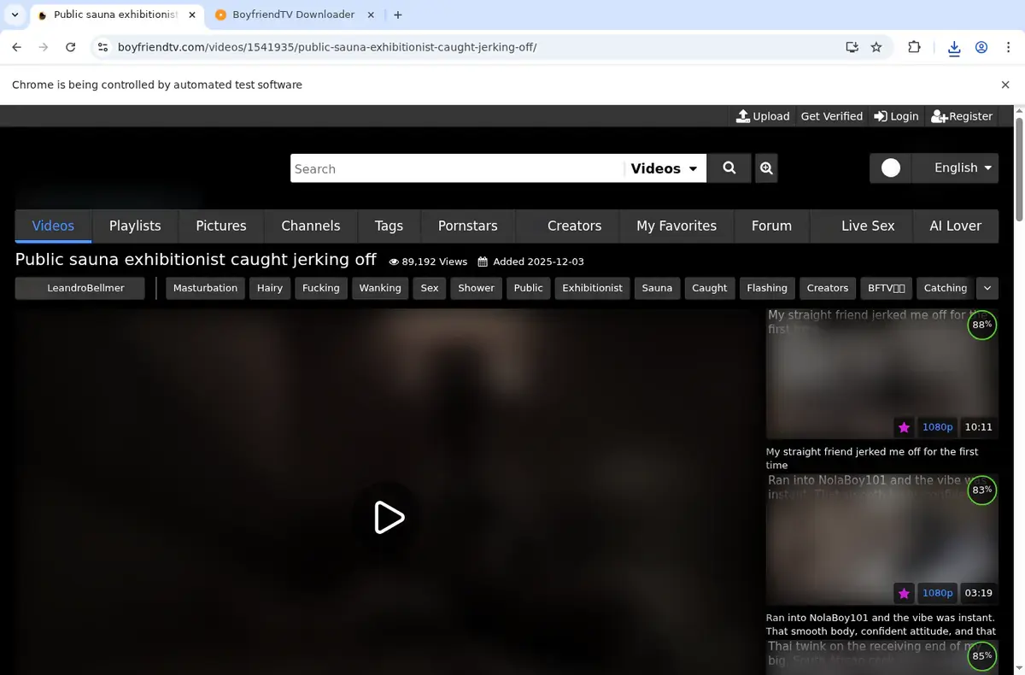Click the 85% rating circle
The image size is (1025, 675).
pyautogui.click(x=982, y=656)
